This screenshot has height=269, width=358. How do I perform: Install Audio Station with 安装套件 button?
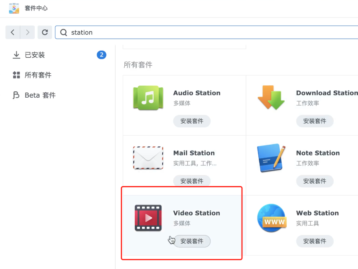pos(192,121)
